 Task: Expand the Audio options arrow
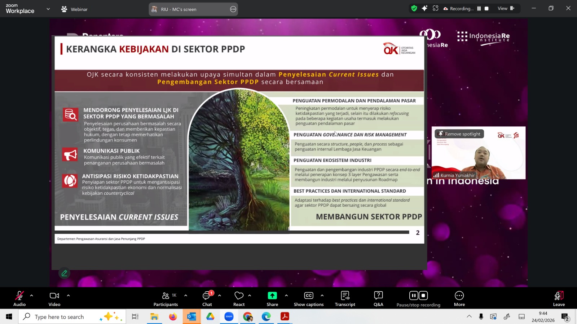coord(32,296)
